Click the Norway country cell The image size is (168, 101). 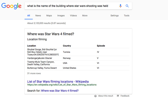pos(67,58)
